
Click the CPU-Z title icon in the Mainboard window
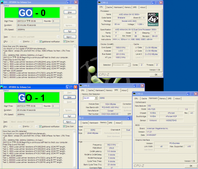(134, 94)
